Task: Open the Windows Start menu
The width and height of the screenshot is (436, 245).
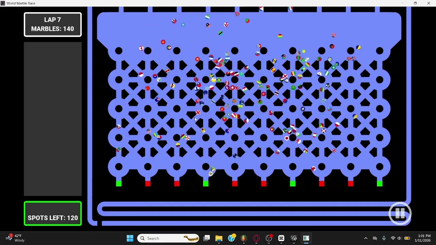Action: point(130,238)
